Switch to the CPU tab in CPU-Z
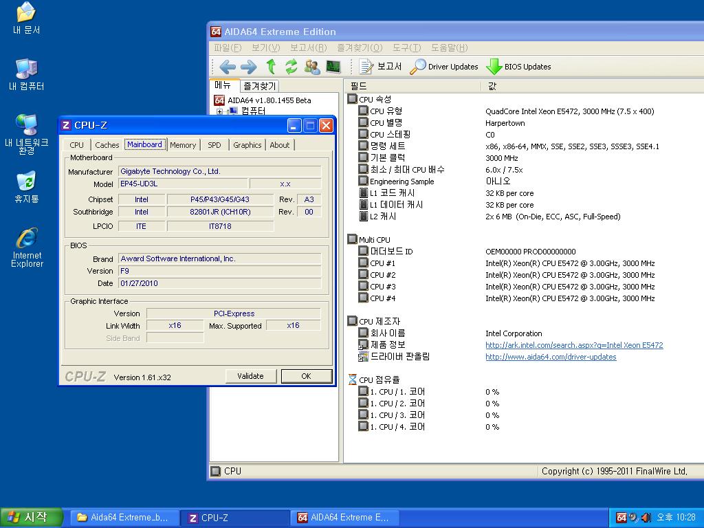 (x=77, y=145)
